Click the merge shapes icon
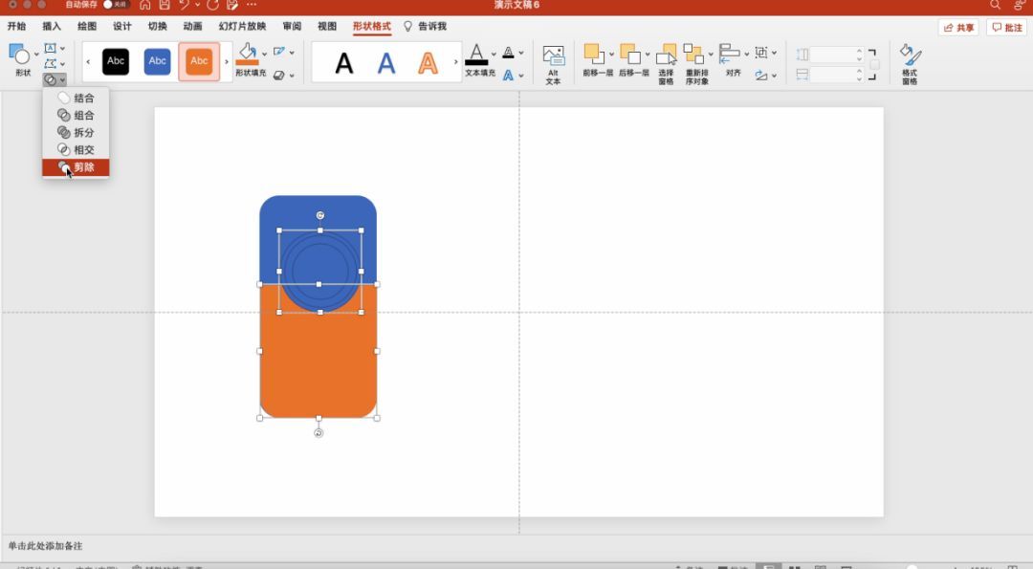 click(50, 79)
